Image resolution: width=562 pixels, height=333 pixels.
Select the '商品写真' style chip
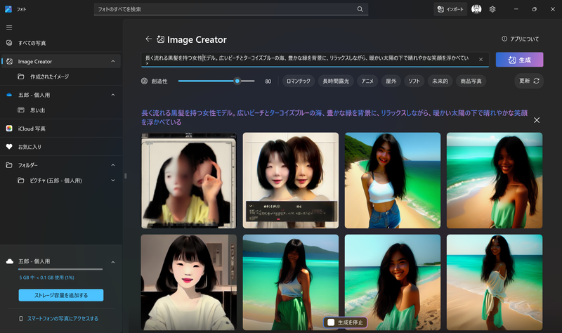[x=471, y=81]
